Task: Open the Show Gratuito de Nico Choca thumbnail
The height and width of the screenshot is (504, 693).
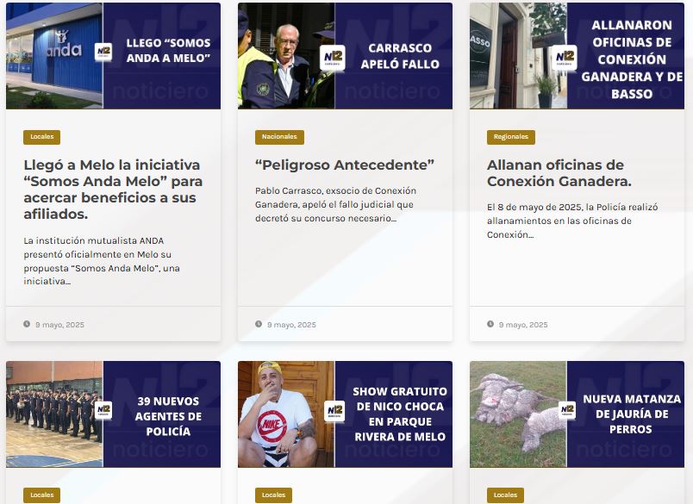Action: coord(345,414)
